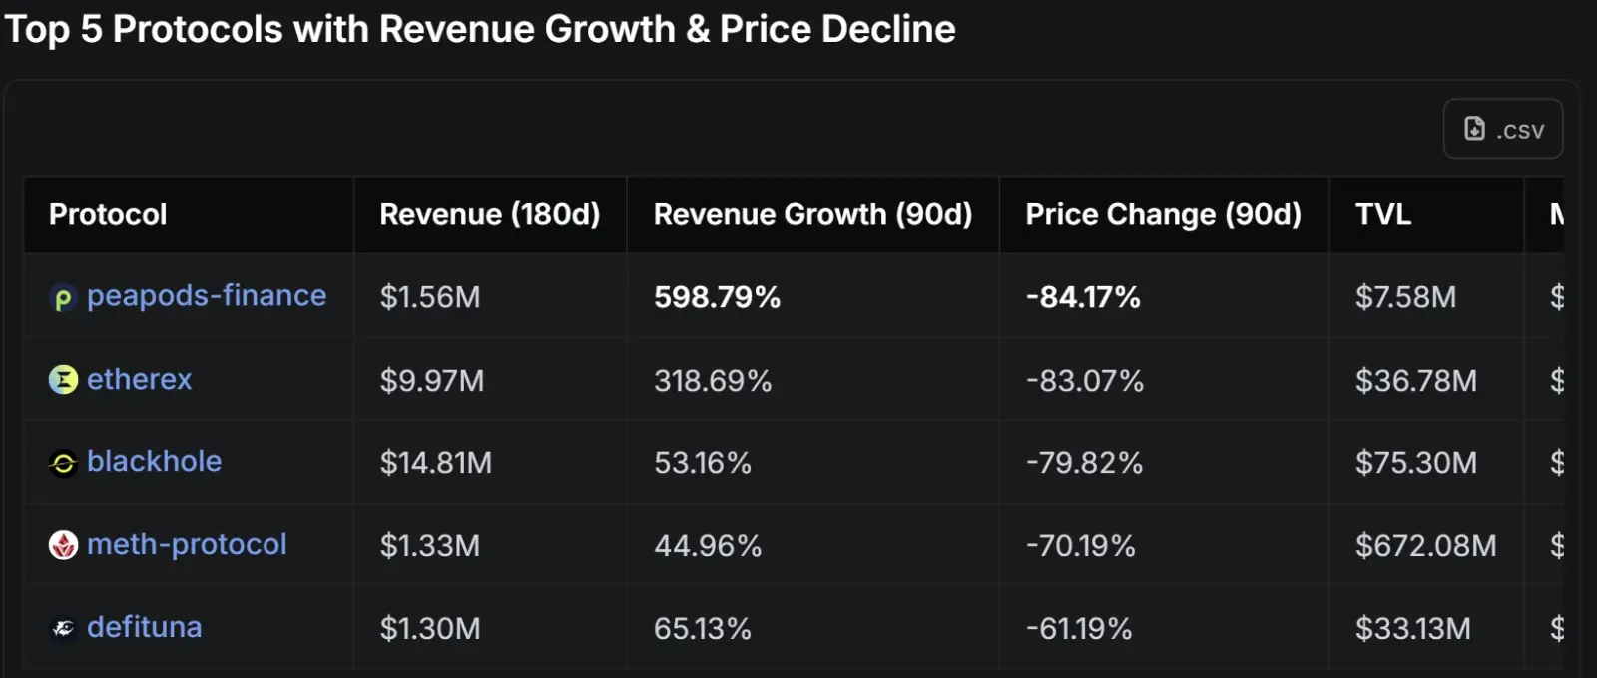
Task: Sort by Revenue (180d) column header
Action: 489,214
